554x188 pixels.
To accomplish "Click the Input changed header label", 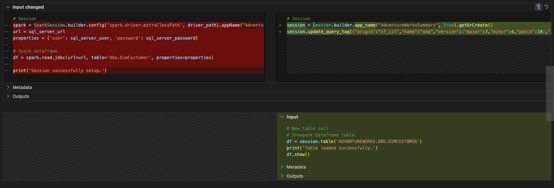I will pyautogui.click(x=28, y=7).
